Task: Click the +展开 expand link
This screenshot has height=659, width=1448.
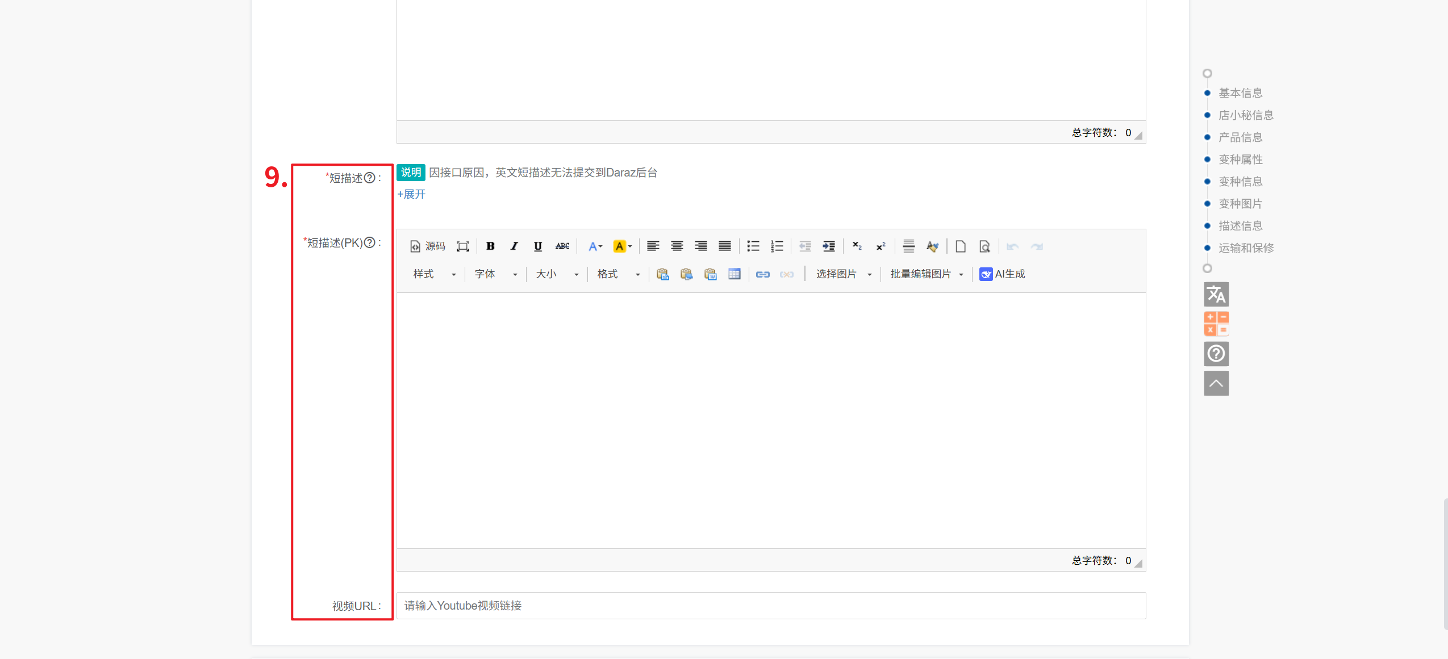Action: 411,194
